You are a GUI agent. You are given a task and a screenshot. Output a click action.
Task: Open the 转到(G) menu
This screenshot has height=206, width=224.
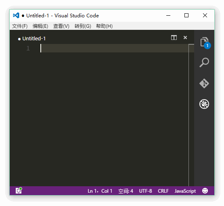[83, 26]
